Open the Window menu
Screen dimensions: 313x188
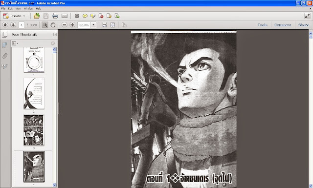(28, 9)
